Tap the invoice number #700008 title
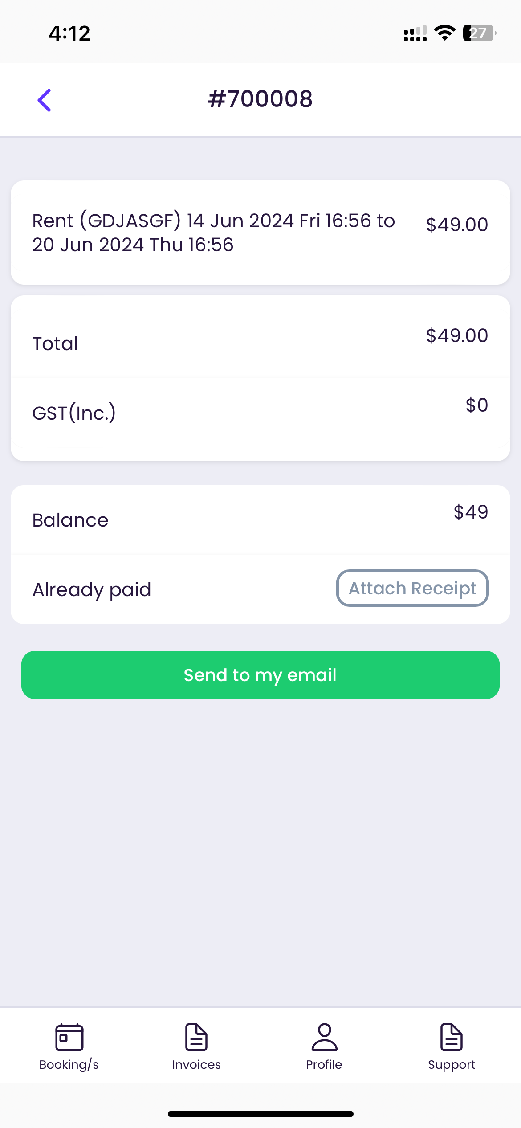Viewport: 521px width, 1128px height. (260, 99)
